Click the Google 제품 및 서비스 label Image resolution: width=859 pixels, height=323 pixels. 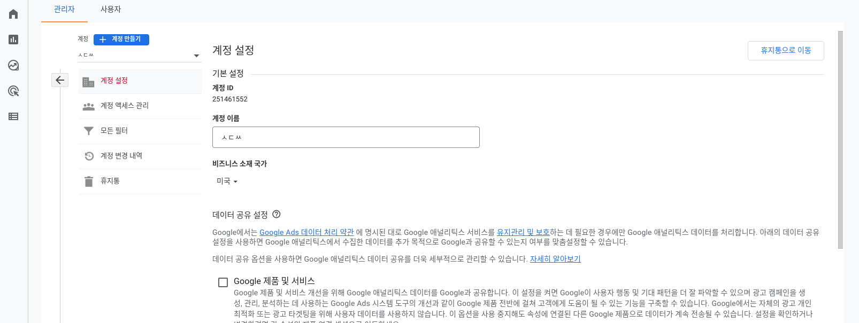pos(274,281)
